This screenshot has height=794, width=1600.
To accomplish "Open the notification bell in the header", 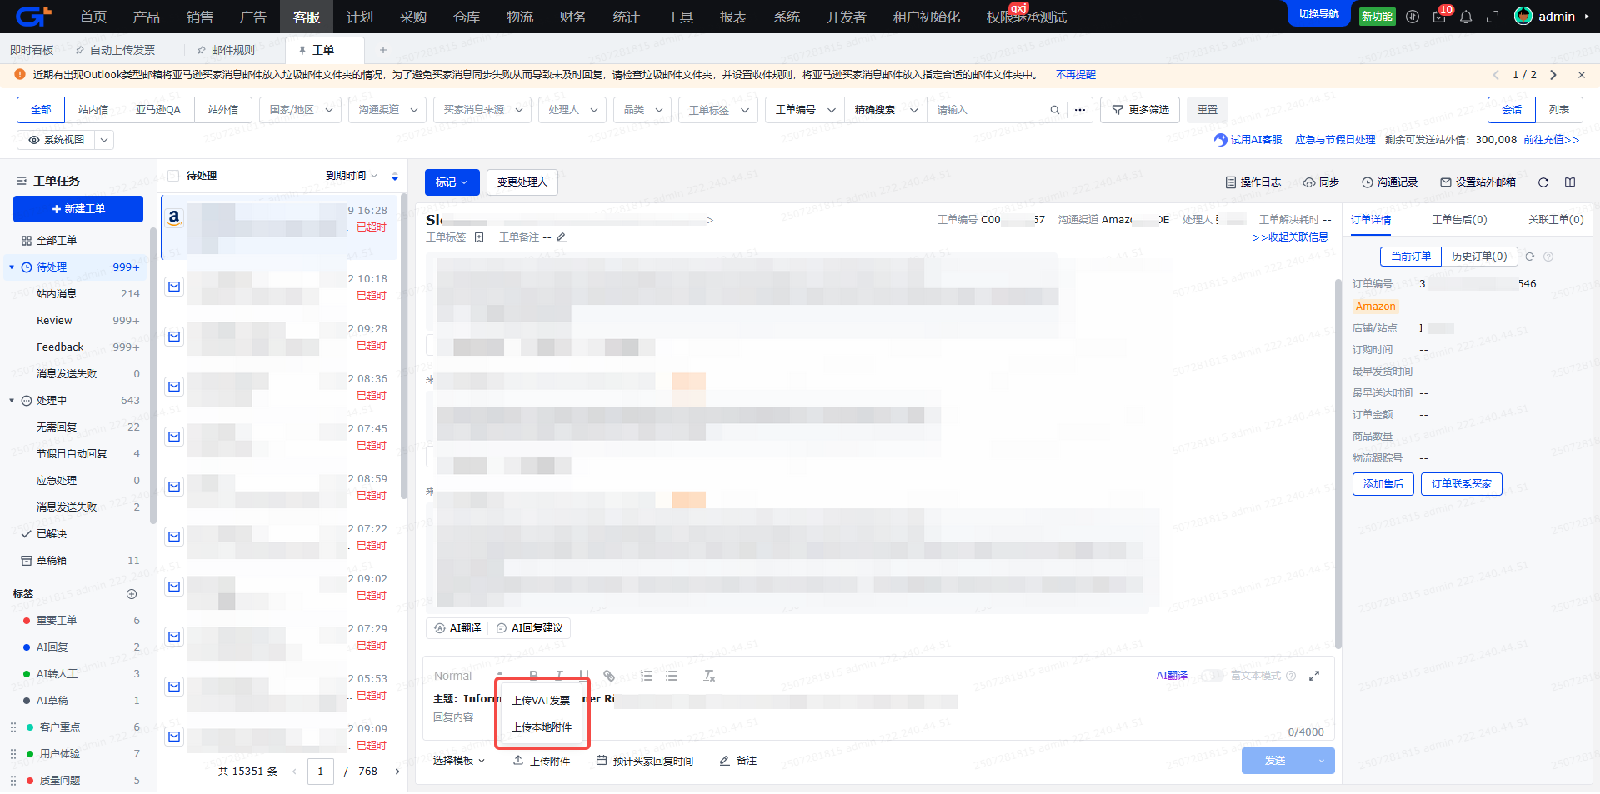I will point(1466,17).
